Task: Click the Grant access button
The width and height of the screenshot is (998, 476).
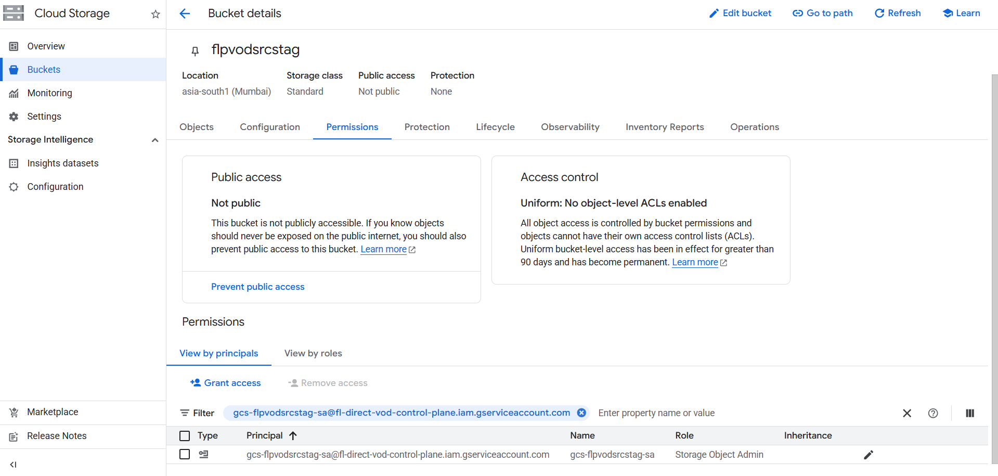Action: click(226, 383)
